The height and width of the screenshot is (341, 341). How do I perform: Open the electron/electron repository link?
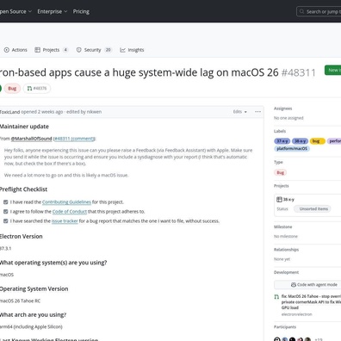click(296, 314)
